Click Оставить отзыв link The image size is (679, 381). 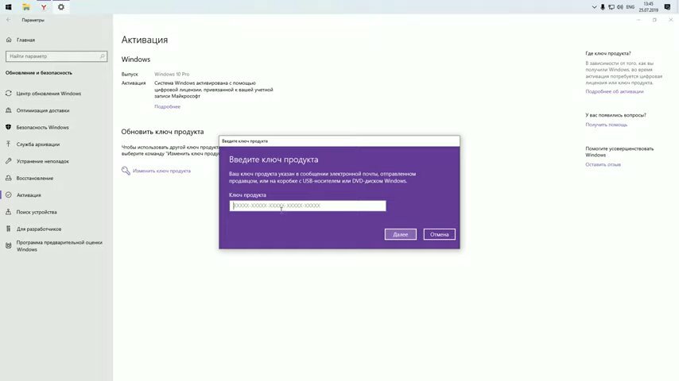(x=603, y=164)
